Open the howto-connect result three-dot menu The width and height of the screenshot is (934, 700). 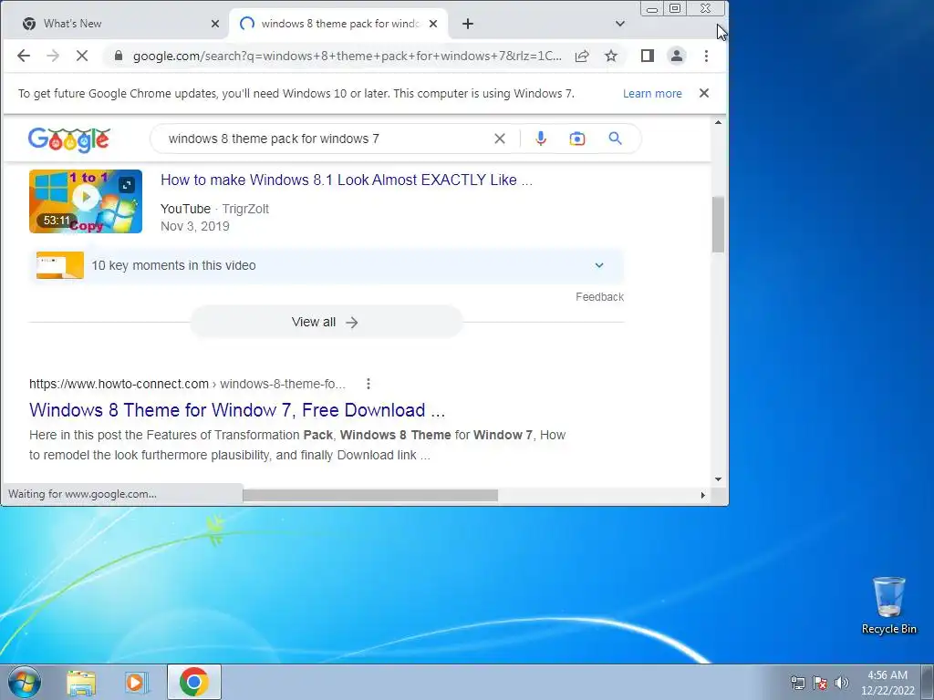(368, 384)
